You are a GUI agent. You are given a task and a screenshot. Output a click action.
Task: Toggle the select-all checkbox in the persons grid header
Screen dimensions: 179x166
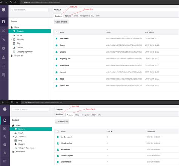point(58,131)
